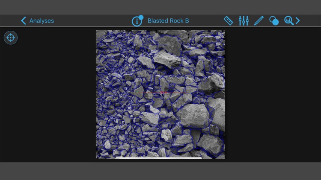
Task: Click the segmented rock image
Action: [160, 95]
